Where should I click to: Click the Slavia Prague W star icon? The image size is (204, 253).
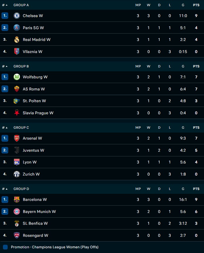[x=17, y=113]
